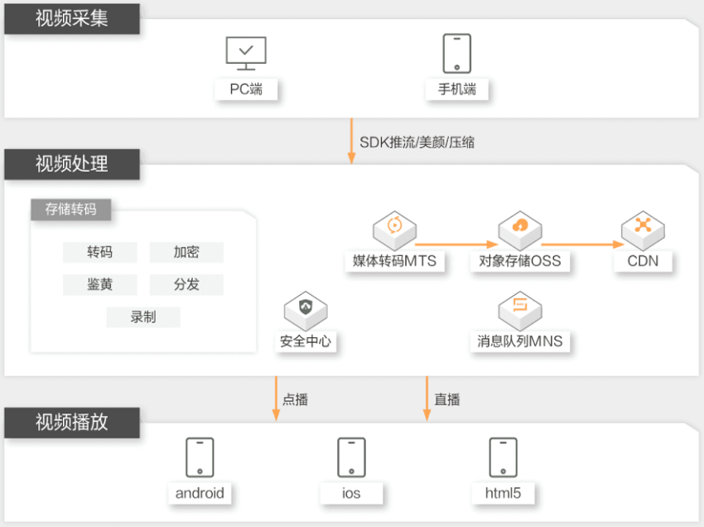The height and width of the screenshot is (527, 704).
Task: Click the CDN network cube icon
Action: tap(643, 230)
